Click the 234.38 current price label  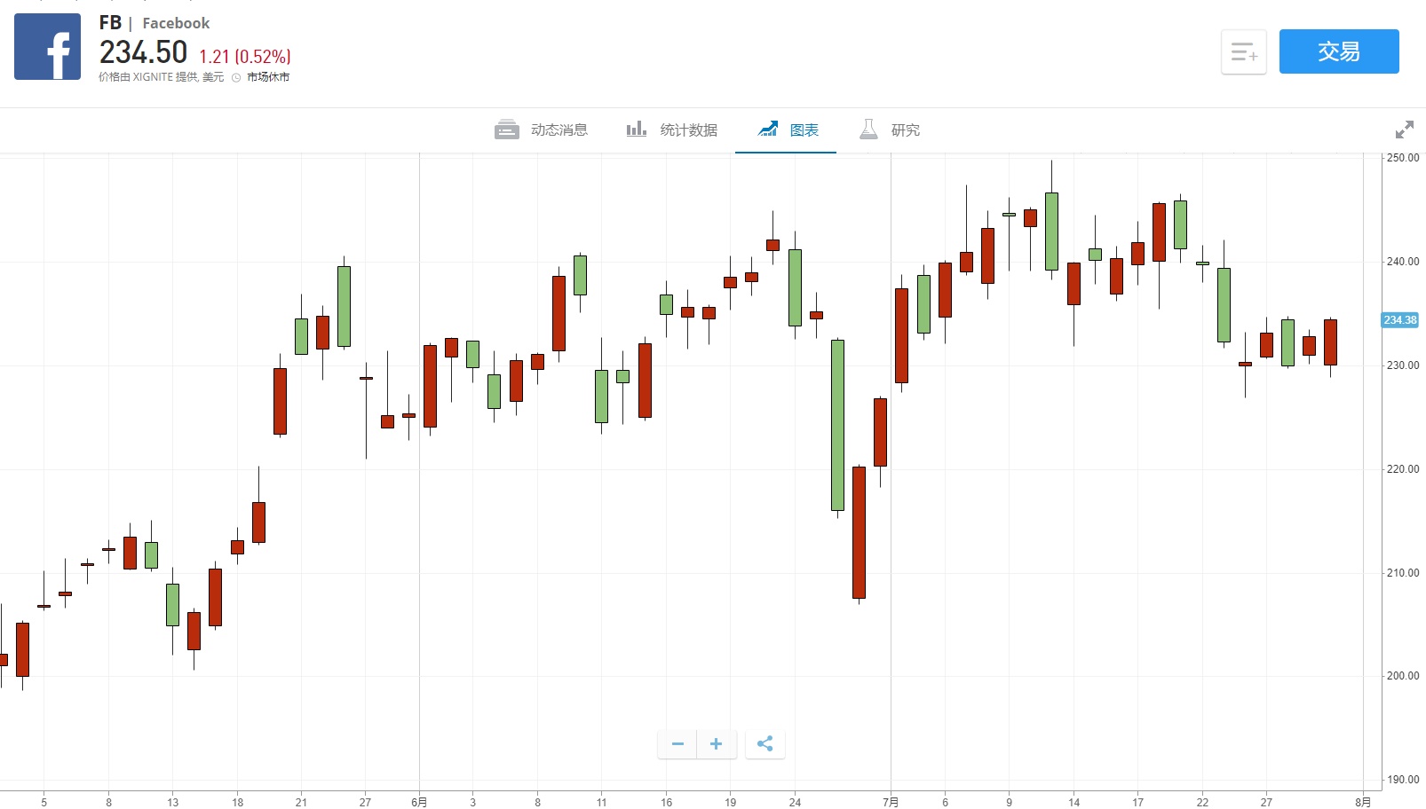[1399, 320]
